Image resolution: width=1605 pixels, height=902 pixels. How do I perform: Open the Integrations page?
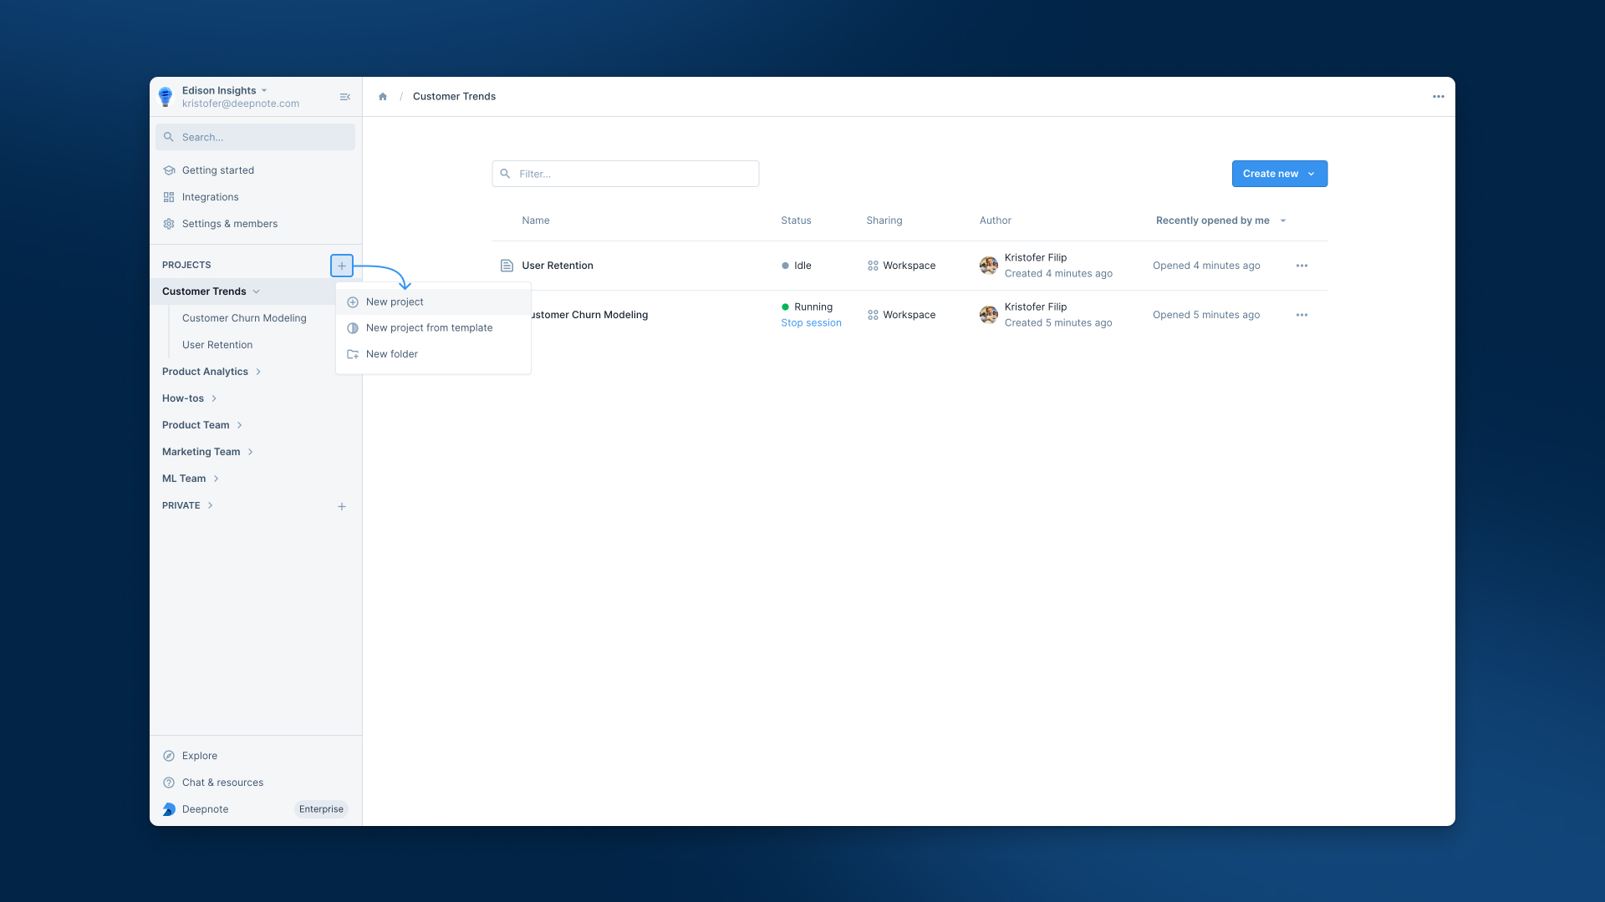[x=210, y=197]
